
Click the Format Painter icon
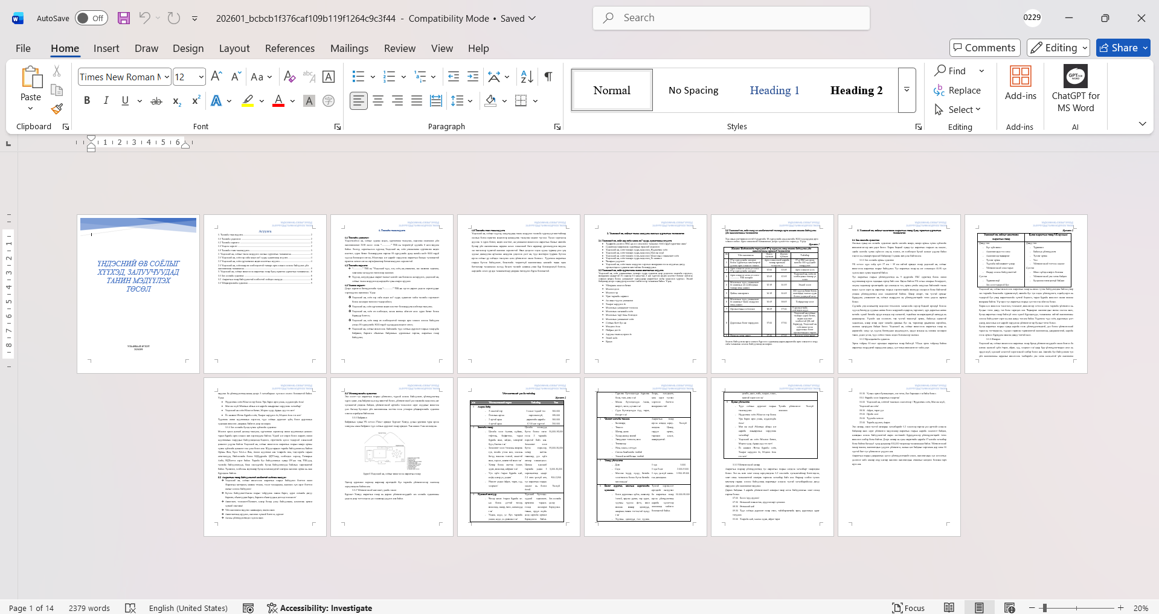pos(57,109)
